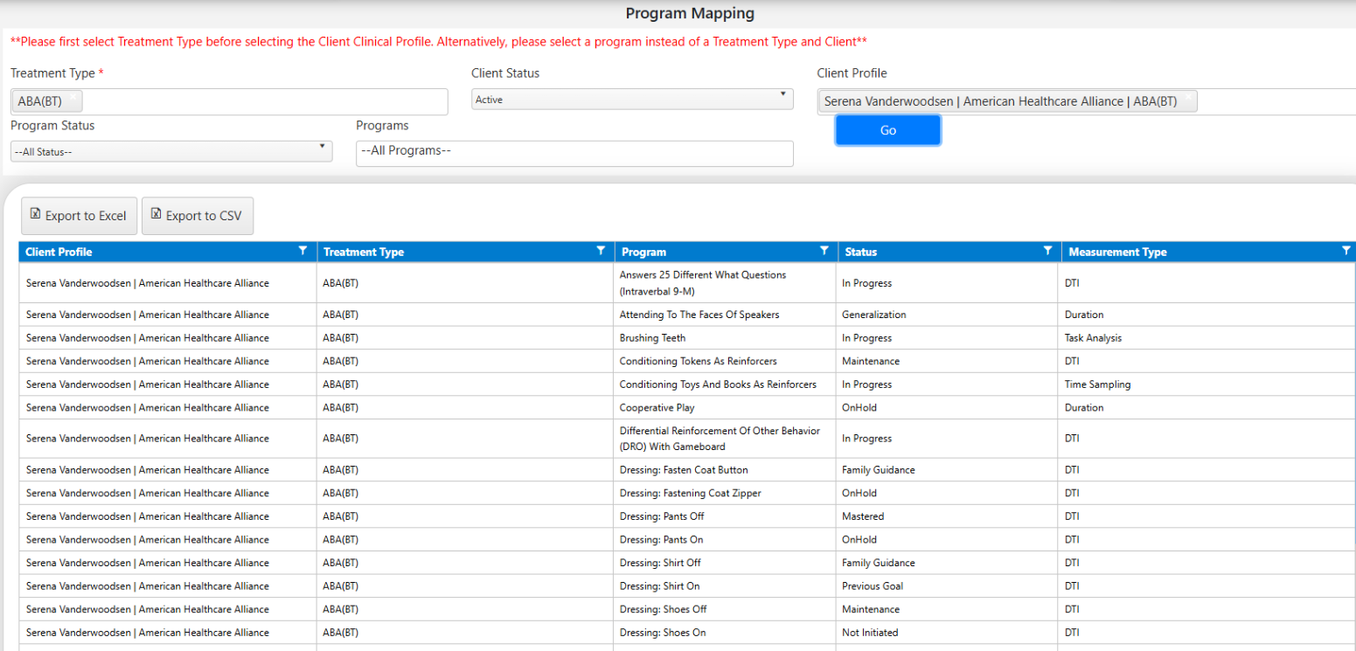
Task: Select the ABA(BT) treatment type tag
Action: [47, 101]
